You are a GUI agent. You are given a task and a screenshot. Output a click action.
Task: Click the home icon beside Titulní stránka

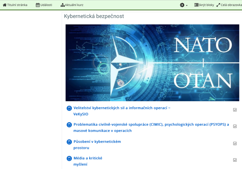pyautogui.click(x=5, y=5)
